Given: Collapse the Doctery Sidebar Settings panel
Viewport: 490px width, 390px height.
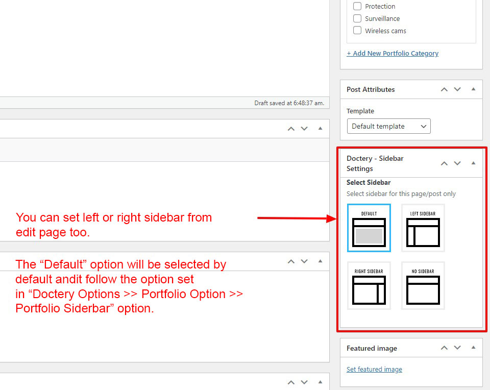Looking at the screenshot, I should 473,163.
